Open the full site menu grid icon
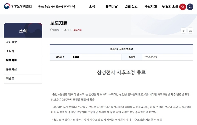This screenshot has height=125, width=197. point(190,7)
